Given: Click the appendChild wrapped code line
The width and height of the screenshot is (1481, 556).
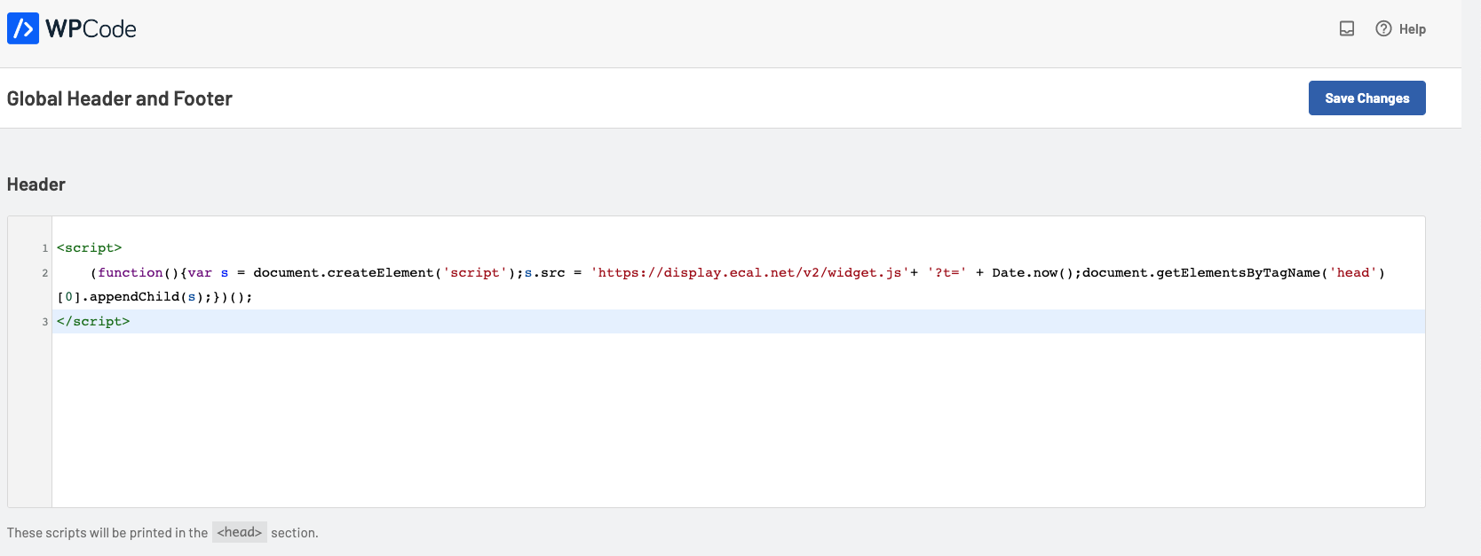Looking at the screenshot, I should pos(154,297).
